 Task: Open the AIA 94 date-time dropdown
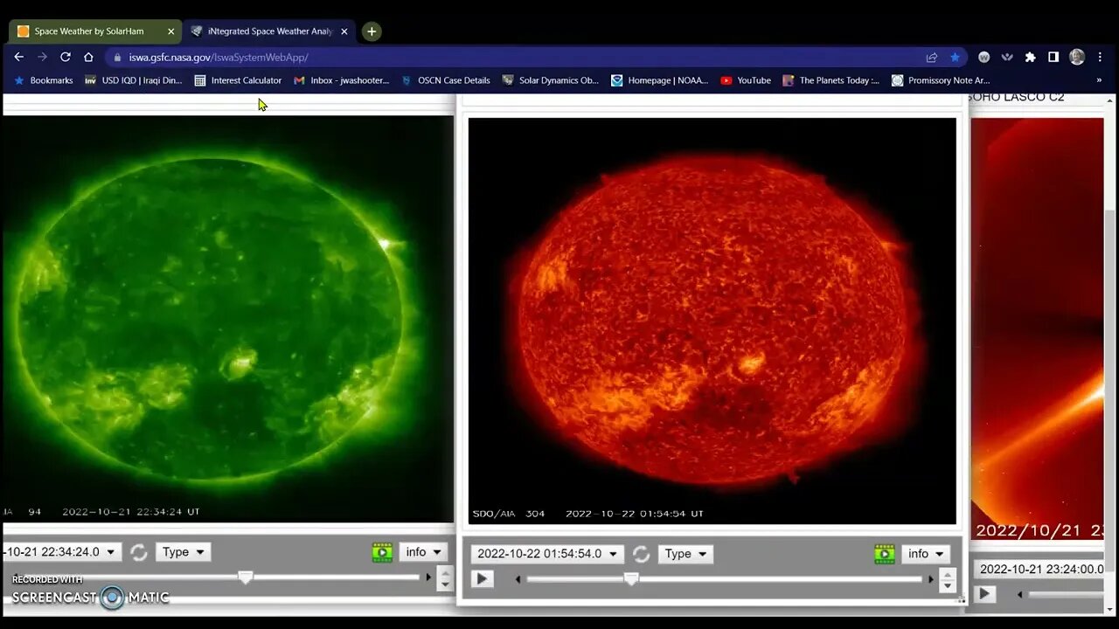pos(62,552)
